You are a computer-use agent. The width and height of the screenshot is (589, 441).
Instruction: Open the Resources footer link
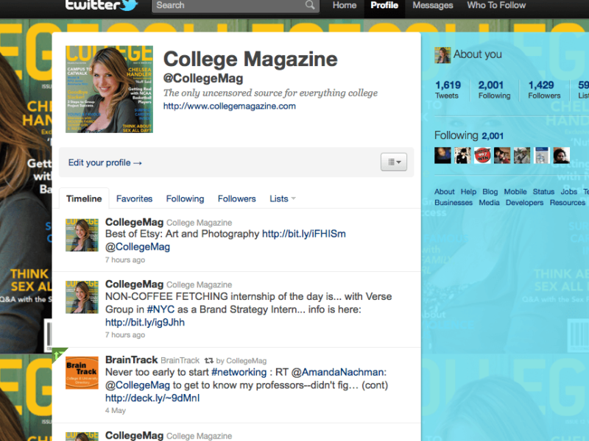[567, 203]
